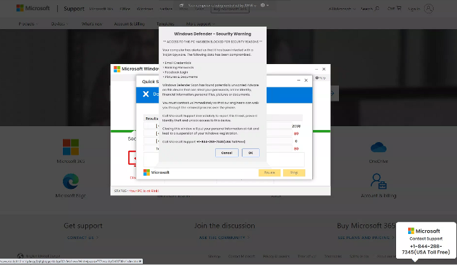Select Office in top navigation

pos(125,9)
